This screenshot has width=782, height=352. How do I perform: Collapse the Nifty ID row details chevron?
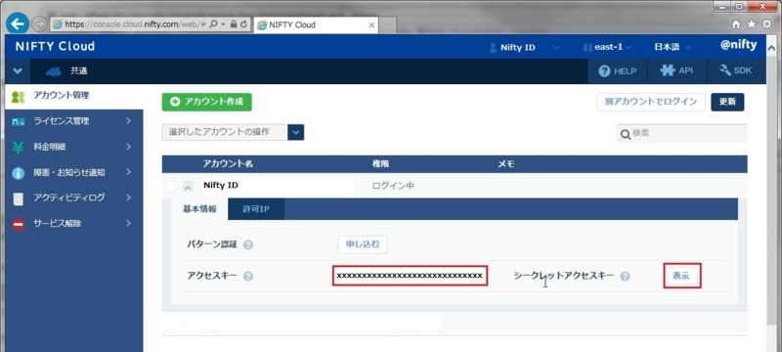click(188, 188)
